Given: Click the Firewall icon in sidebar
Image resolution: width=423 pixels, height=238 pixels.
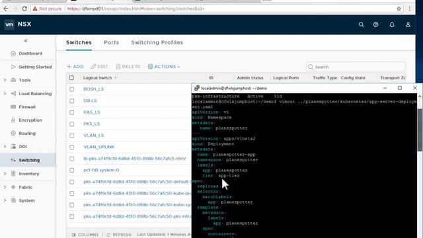Looking at the screenshot, I should pos(13,106).
